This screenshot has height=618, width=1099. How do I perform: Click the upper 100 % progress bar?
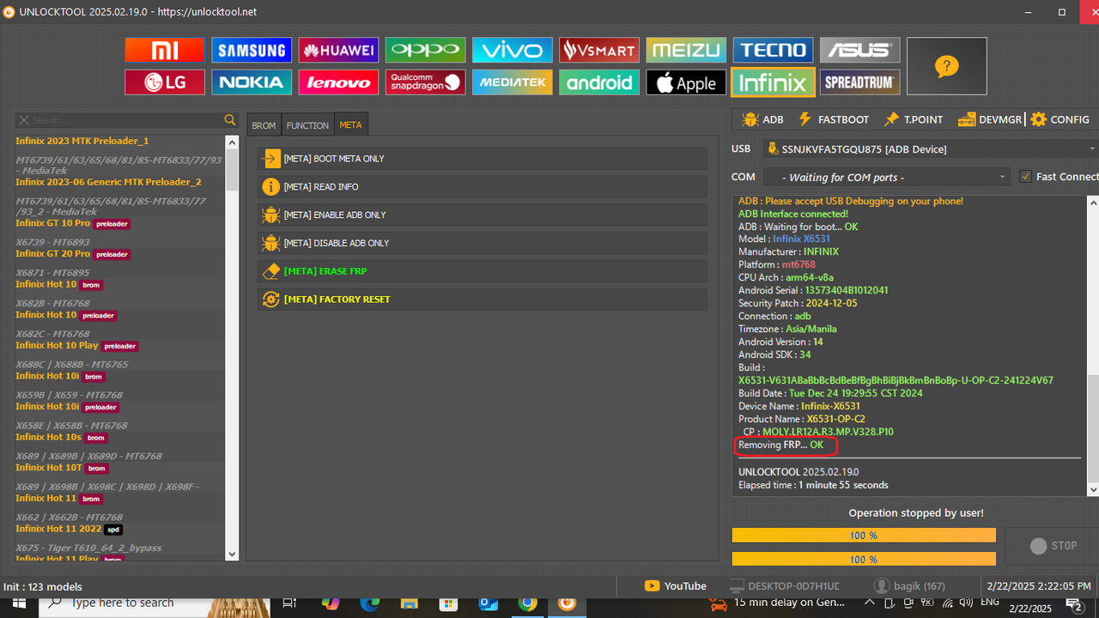(863, 536)
